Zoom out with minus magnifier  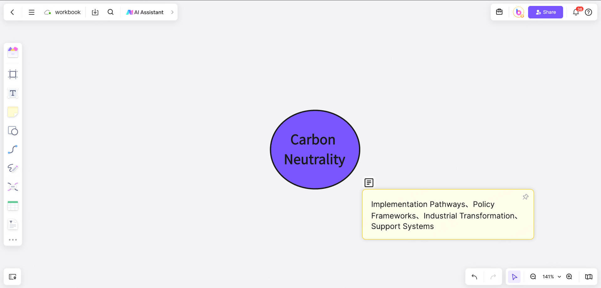533,277
